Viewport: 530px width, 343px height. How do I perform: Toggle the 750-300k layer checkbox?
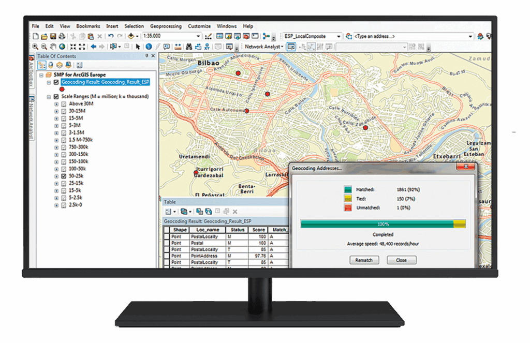pyautogui.click(x=64, y=147)
